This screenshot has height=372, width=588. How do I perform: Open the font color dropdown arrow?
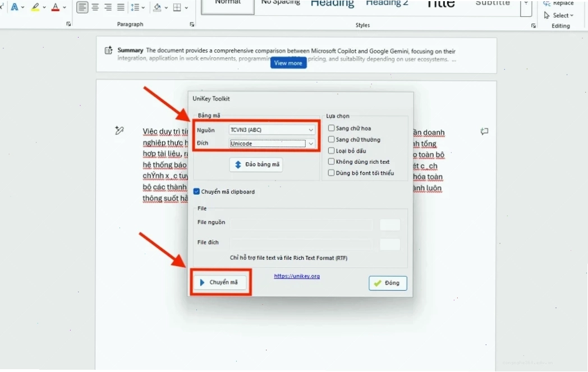point(65,7)
